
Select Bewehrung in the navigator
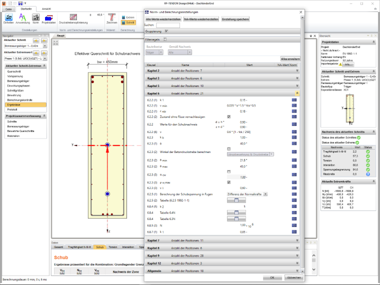[14, 95]
